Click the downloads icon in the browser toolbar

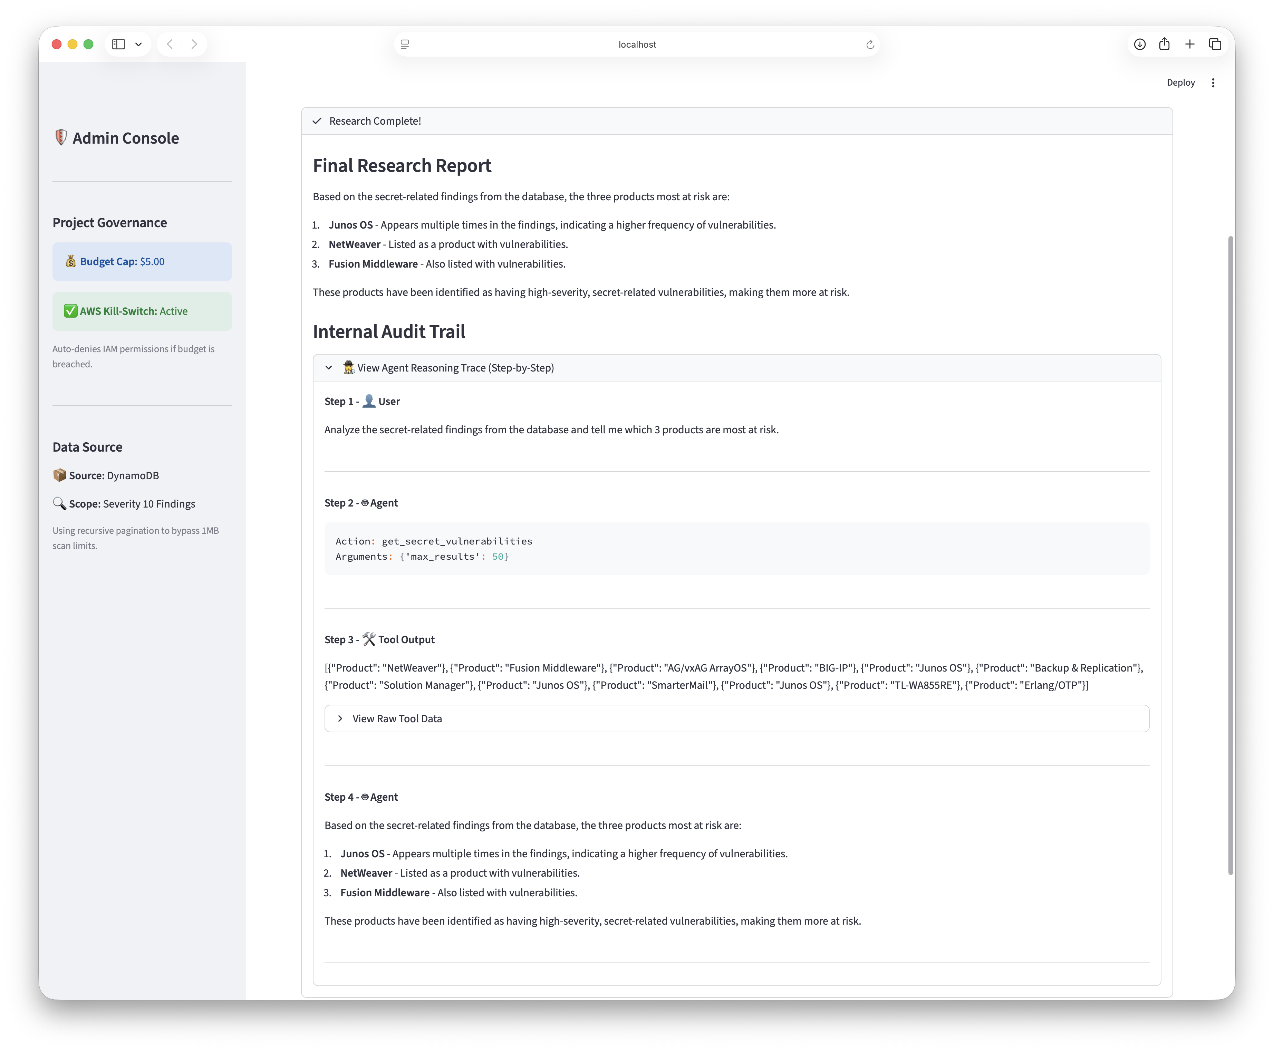1140,44
